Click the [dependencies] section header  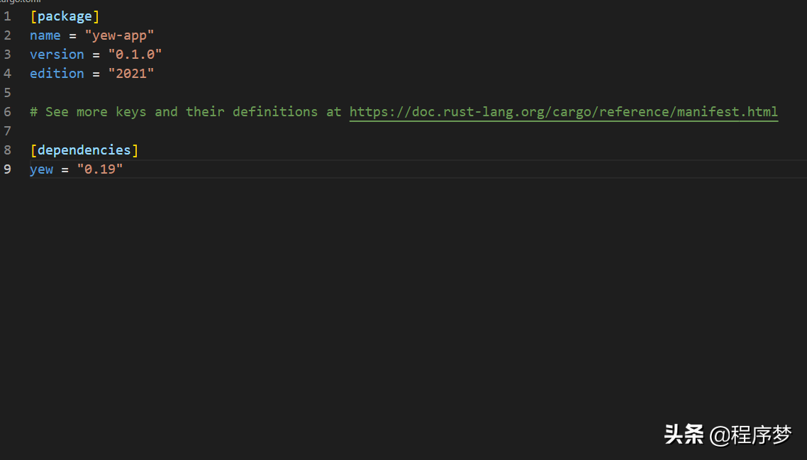84,150
